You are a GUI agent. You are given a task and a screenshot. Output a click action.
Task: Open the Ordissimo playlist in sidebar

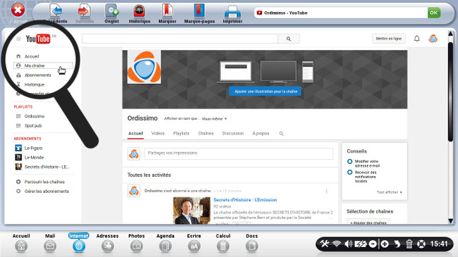click(x=35, y=116)
